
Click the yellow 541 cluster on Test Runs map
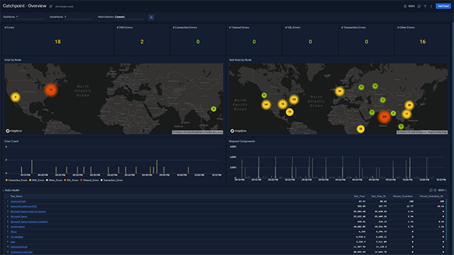266,105
